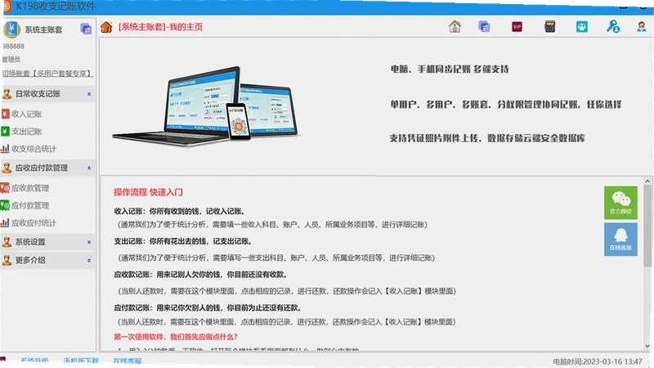Click the person icon of 更多介绍 section
The image size is (654, 368).
click(7, 260)
